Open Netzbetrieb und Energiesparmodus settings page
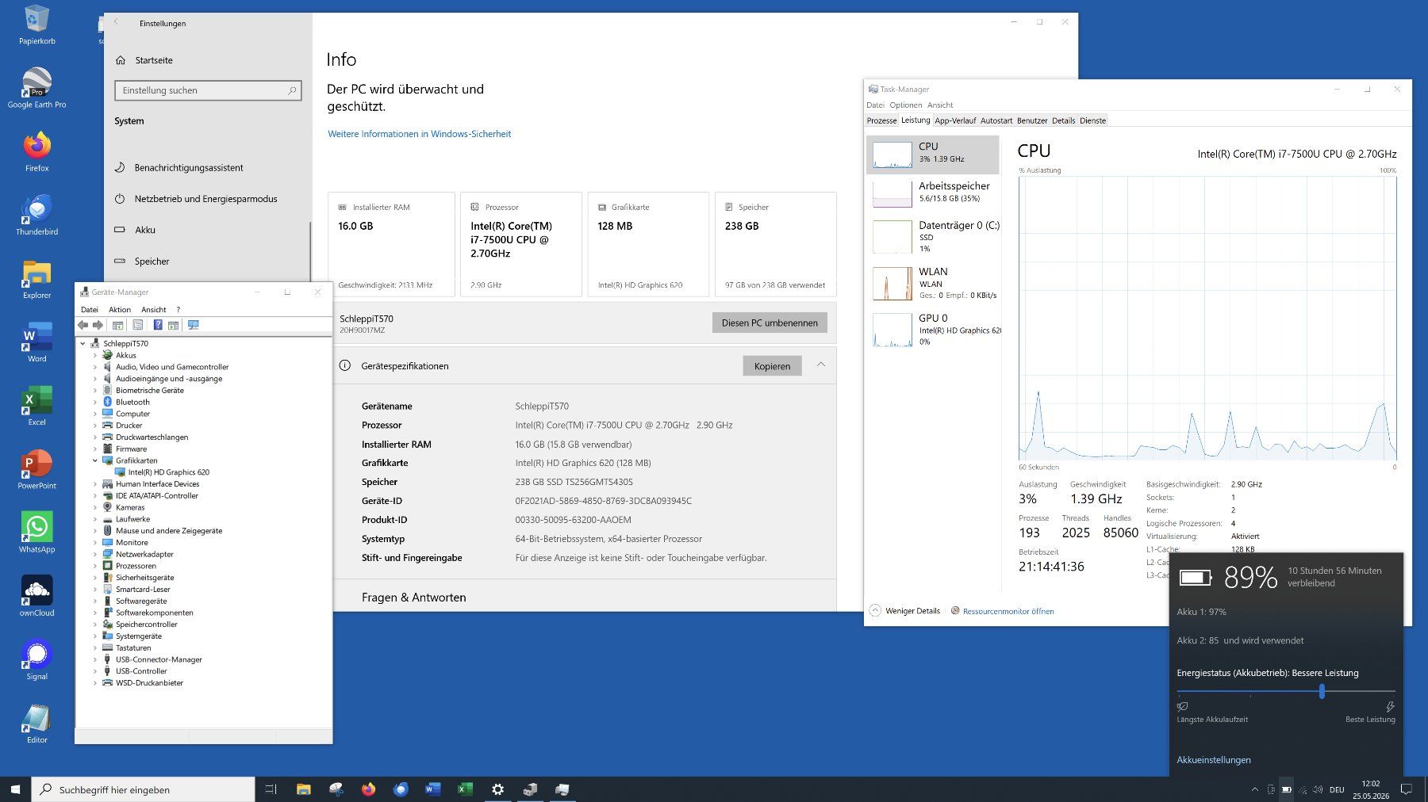 (x=206, y=199)
